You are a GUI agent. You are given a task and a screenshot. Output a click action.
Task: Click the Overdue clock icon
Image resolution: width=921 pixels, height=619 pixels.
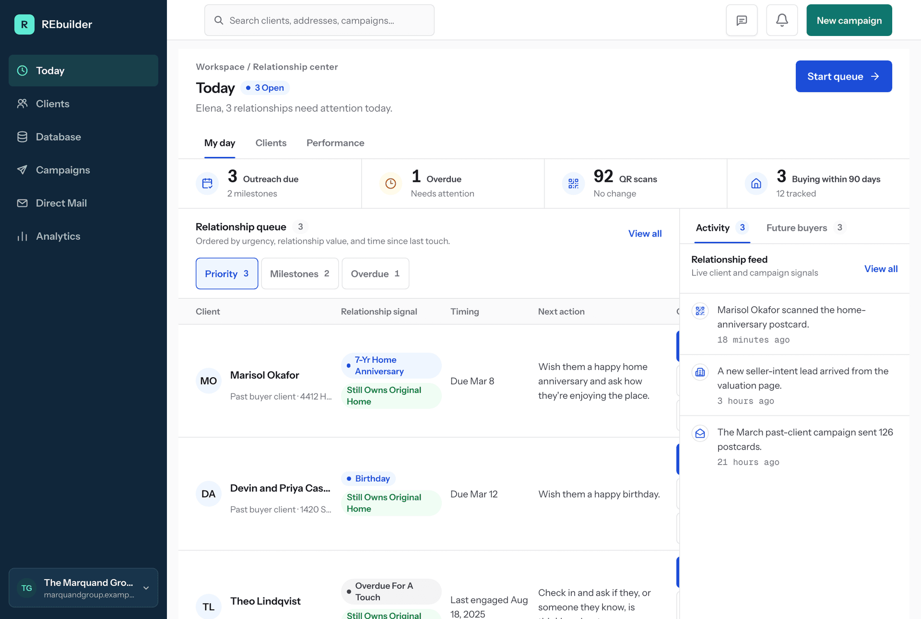pyautogui.click(x=390, y=184)
